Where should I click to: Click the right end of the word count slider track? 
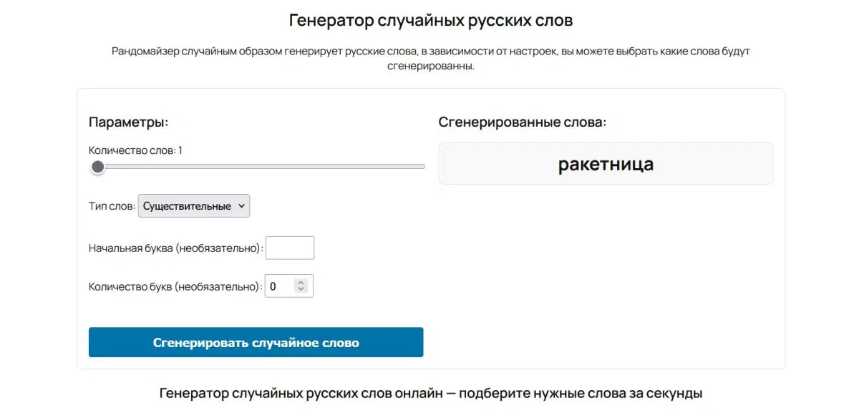click(421, 165)
